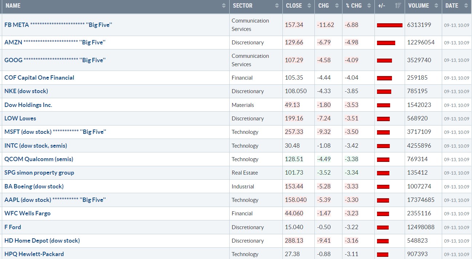Click the NKE (dow stock) link
472x259 pixels.
click(26, 91)
